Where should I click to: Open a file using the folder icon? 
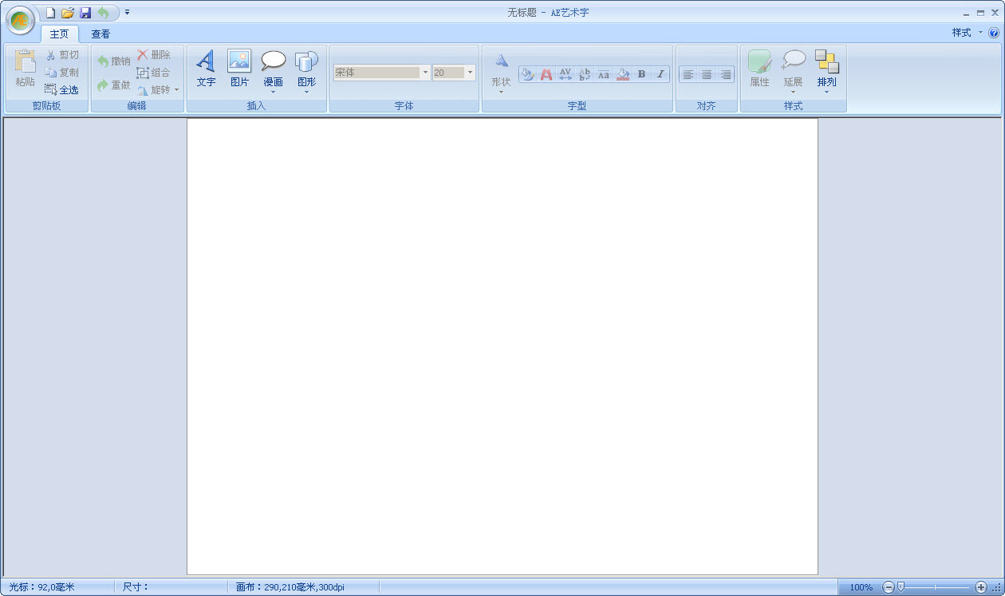pyautogui.click(x=68, y=13)
